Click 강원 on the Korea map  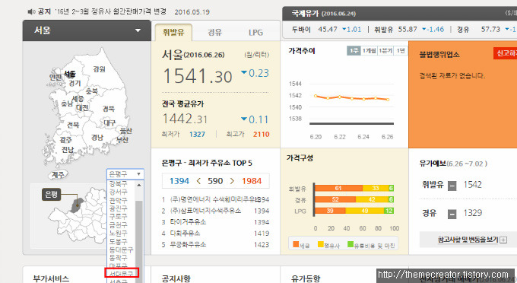coord(100,69)
